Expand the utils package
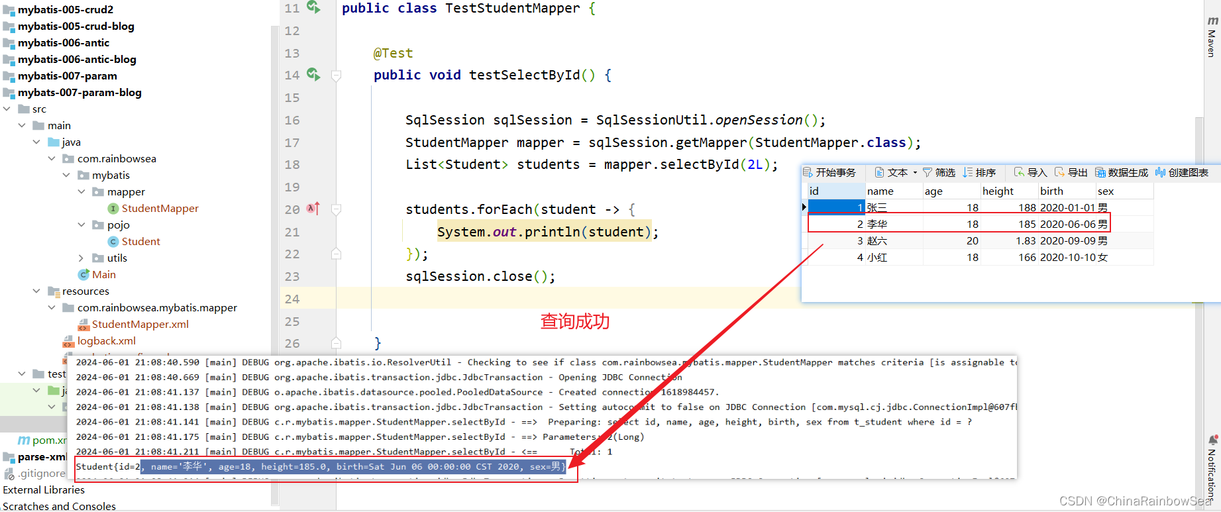The width and height of the screenshot is (1221, 512). [x=81, y=258]
